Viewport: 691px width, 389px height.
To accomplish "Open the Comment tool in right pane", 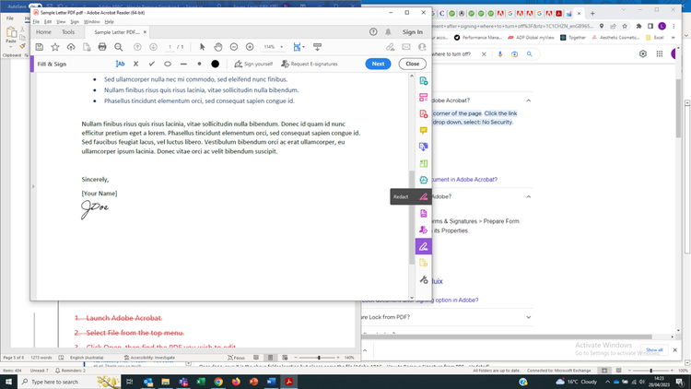I will [424, 130].
